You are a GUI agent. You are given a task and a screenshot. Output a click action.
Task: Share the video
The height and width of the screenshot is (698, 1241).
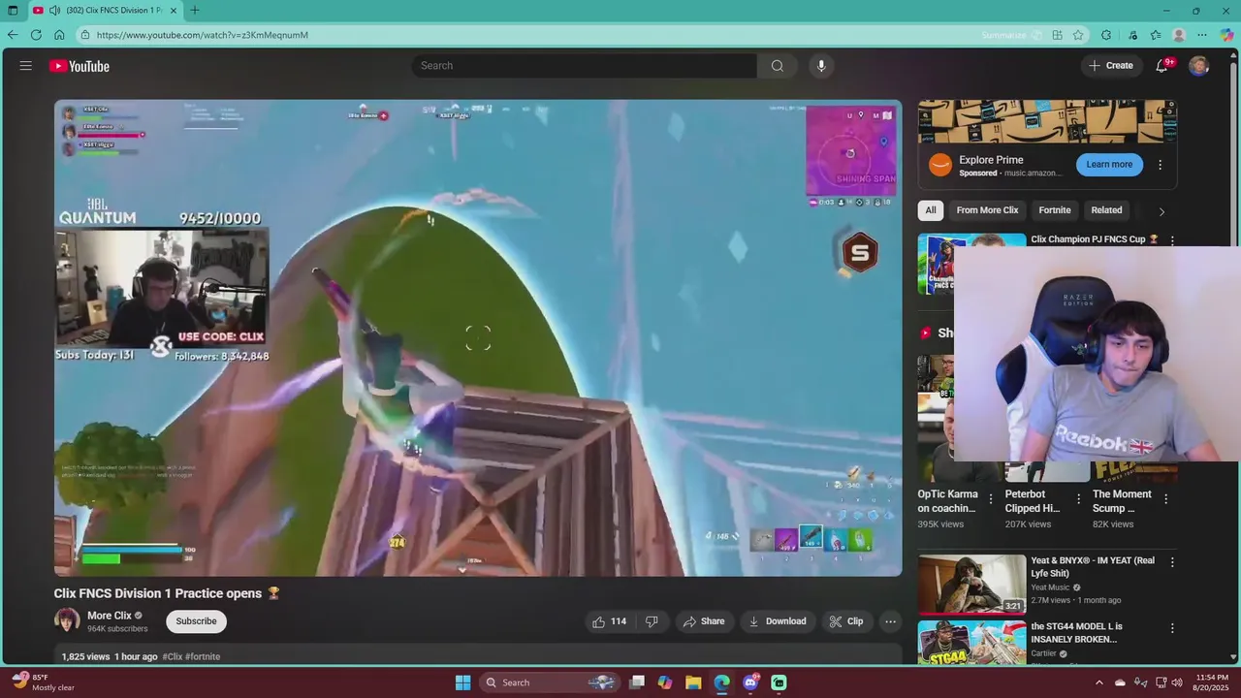702,621
